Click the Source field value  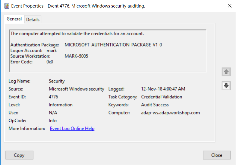click(76, 89)
